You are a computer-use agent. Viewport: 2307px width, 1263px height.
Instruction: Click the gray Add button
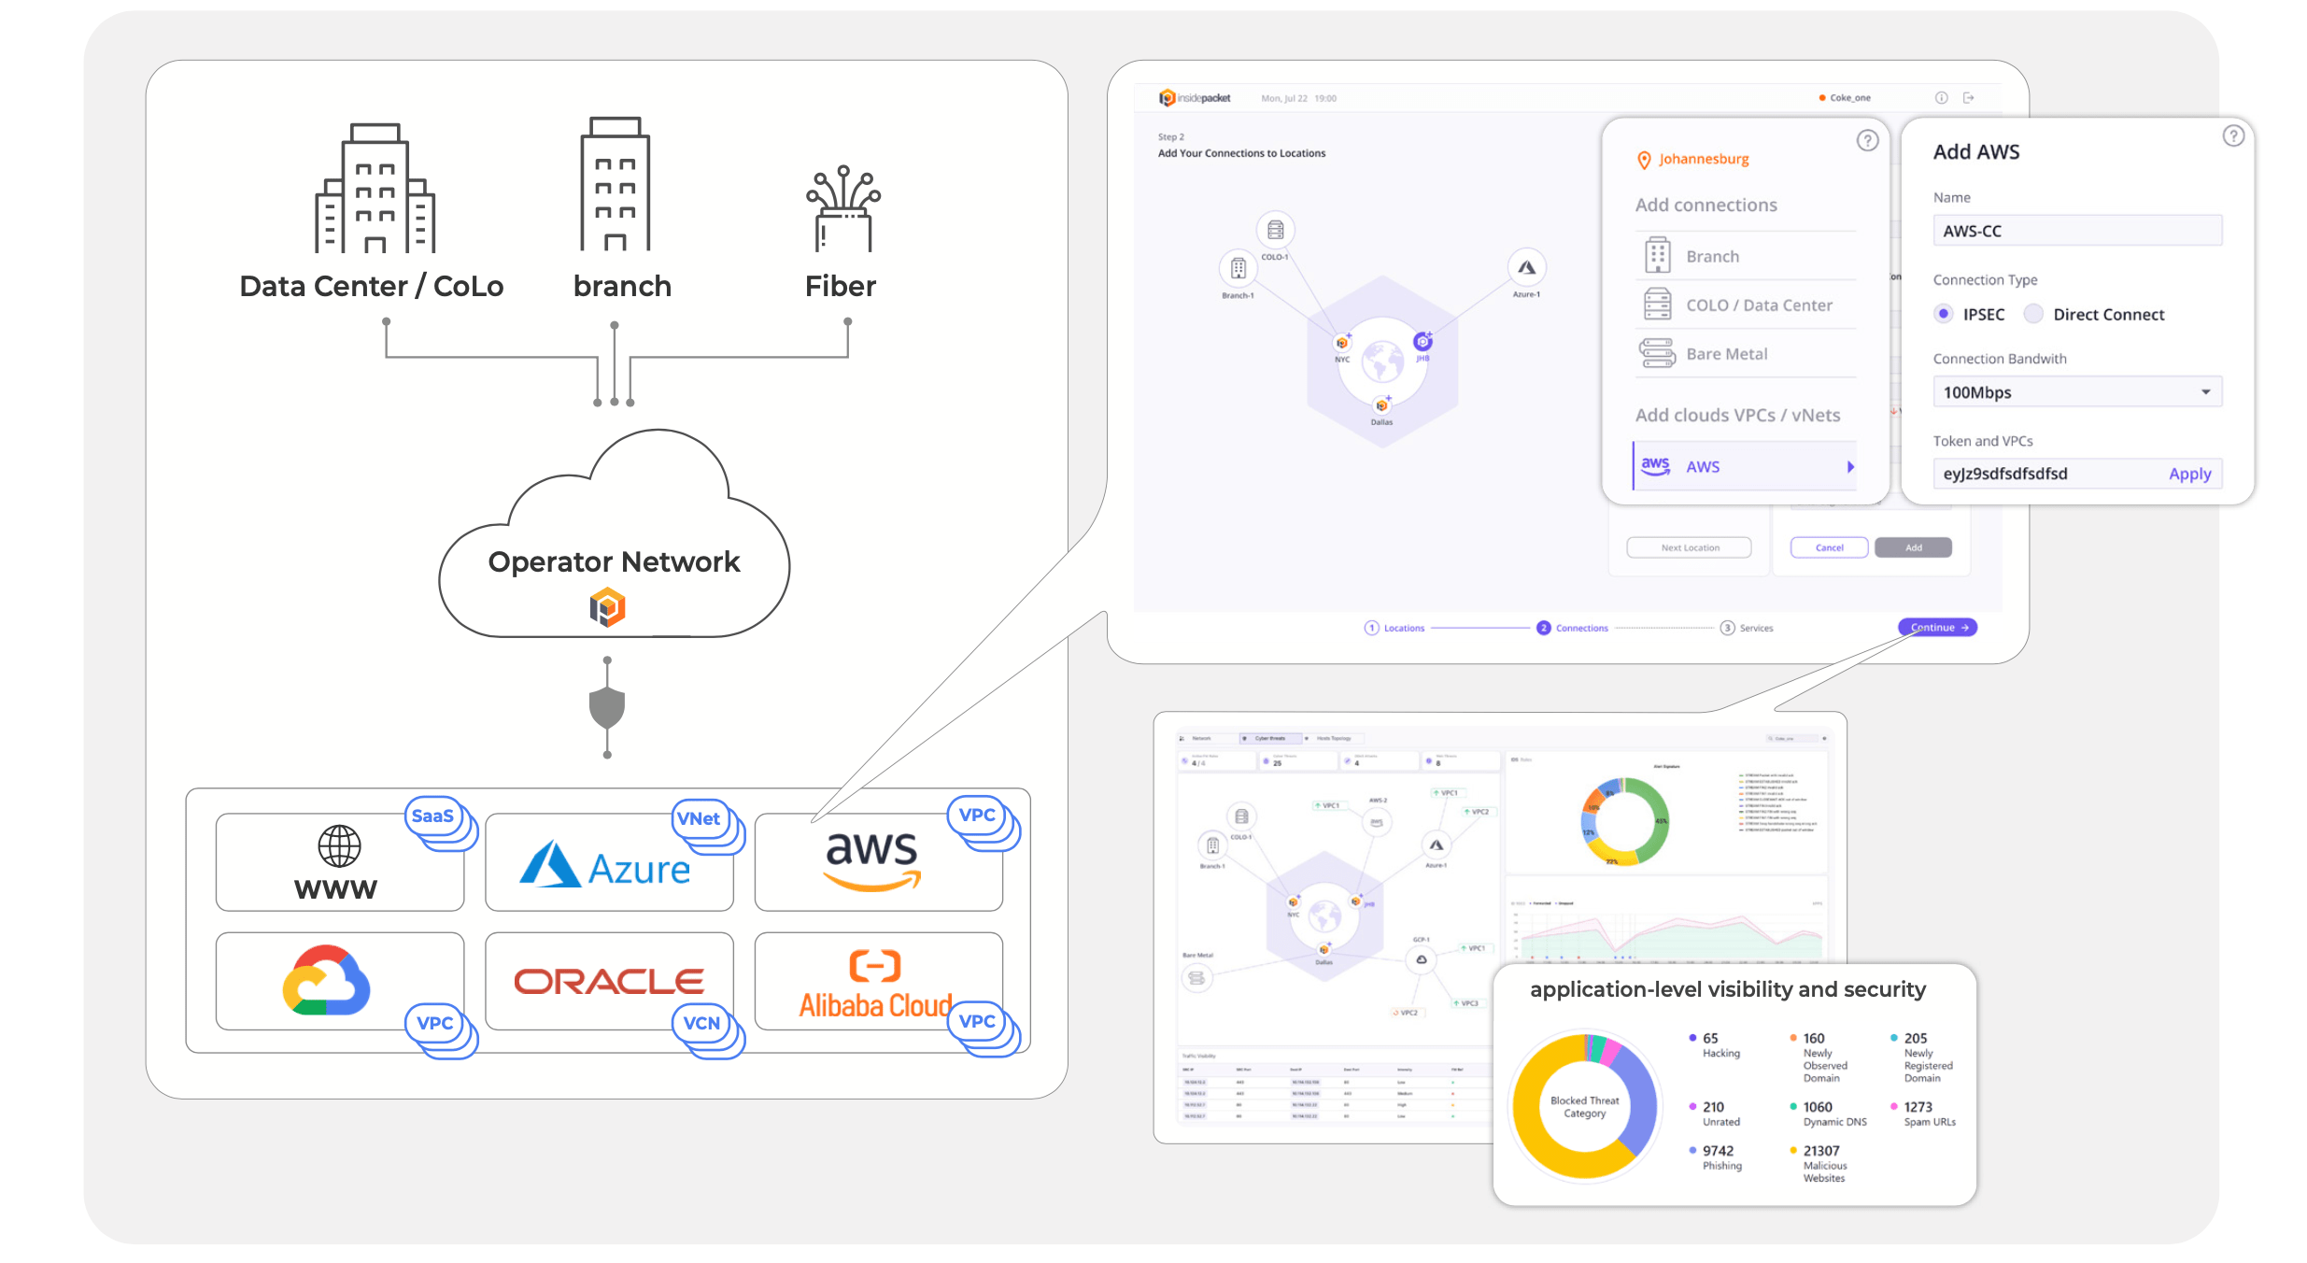[x=1913, y=547]
